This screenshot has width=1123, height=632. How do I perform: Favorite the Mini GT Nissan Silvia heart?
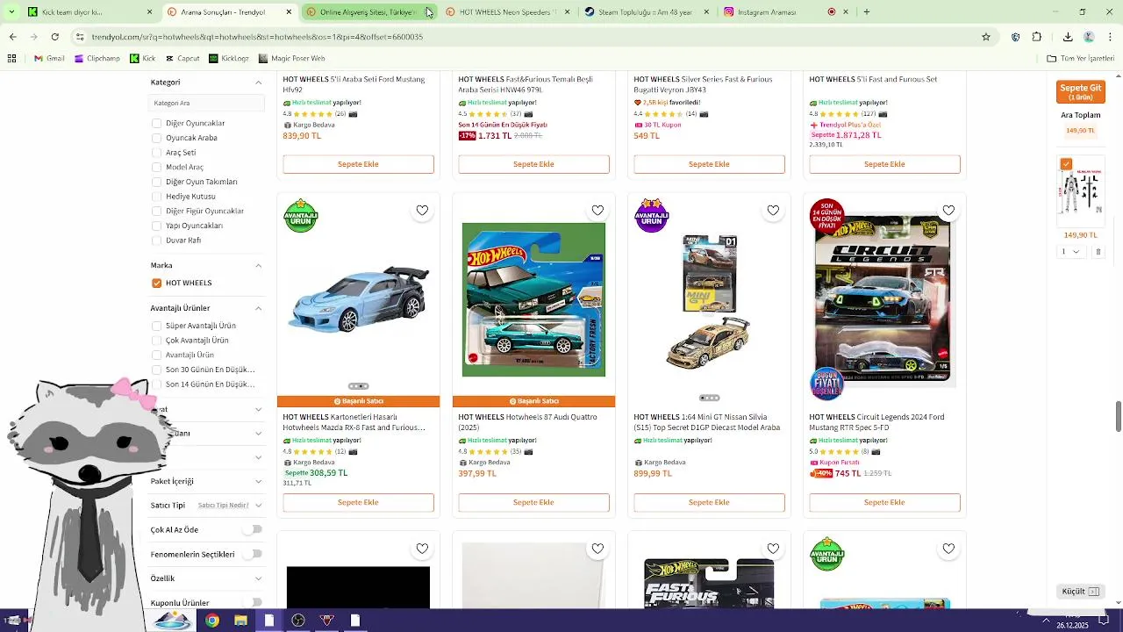pos(773,211)
